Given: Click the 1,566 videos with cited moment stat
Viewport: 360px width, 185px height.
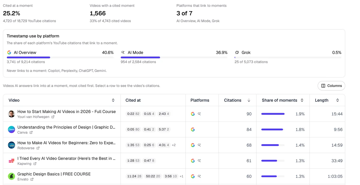Looking at the screenshot, I should pyautogui.click(x=98, y=13).
